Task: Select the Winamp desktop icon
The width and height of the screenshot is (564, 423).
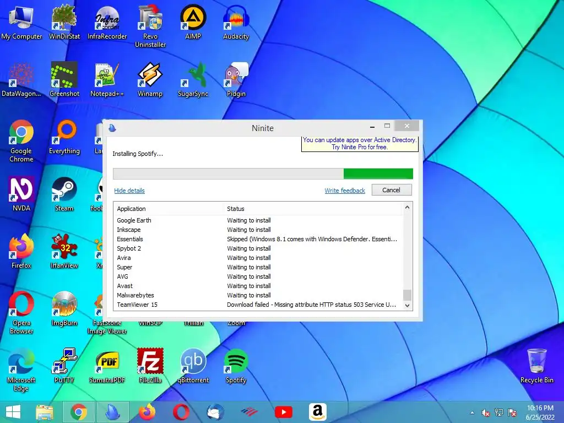Action: click(150, 80)
